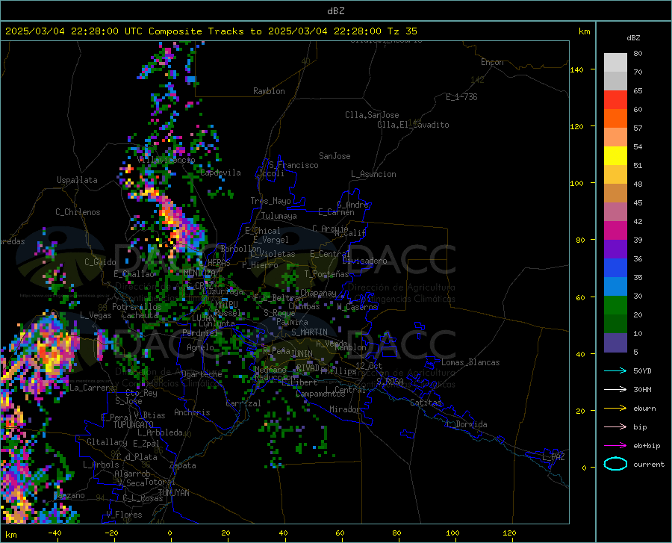This screenshot has width=672, height=543.
Task: Click the S_MARTIN map label
Action: pos(309,332)
